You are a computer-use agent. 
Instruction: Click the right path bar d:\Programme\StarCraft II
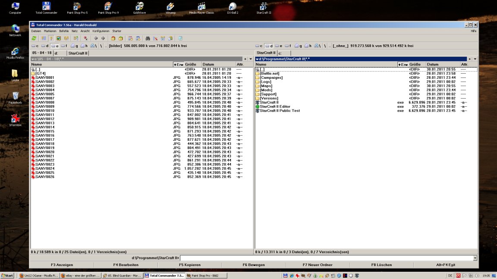click(361, 59)
